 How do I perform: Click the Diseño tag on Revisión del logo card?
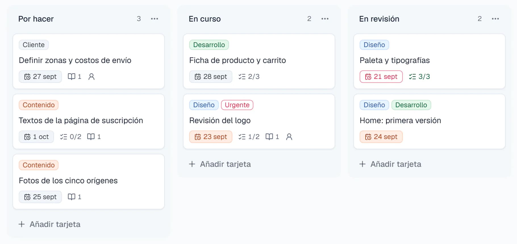[x=204, y=105]
